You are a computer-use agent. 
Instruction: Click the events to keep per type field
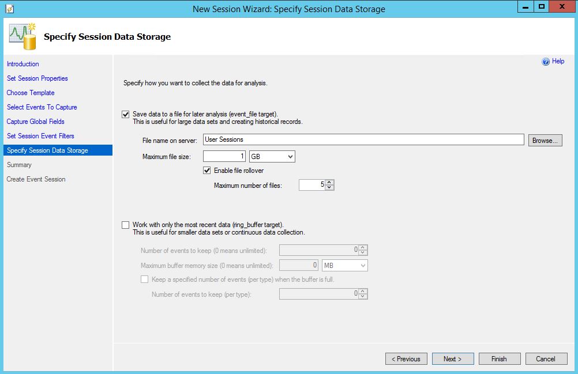319,294
